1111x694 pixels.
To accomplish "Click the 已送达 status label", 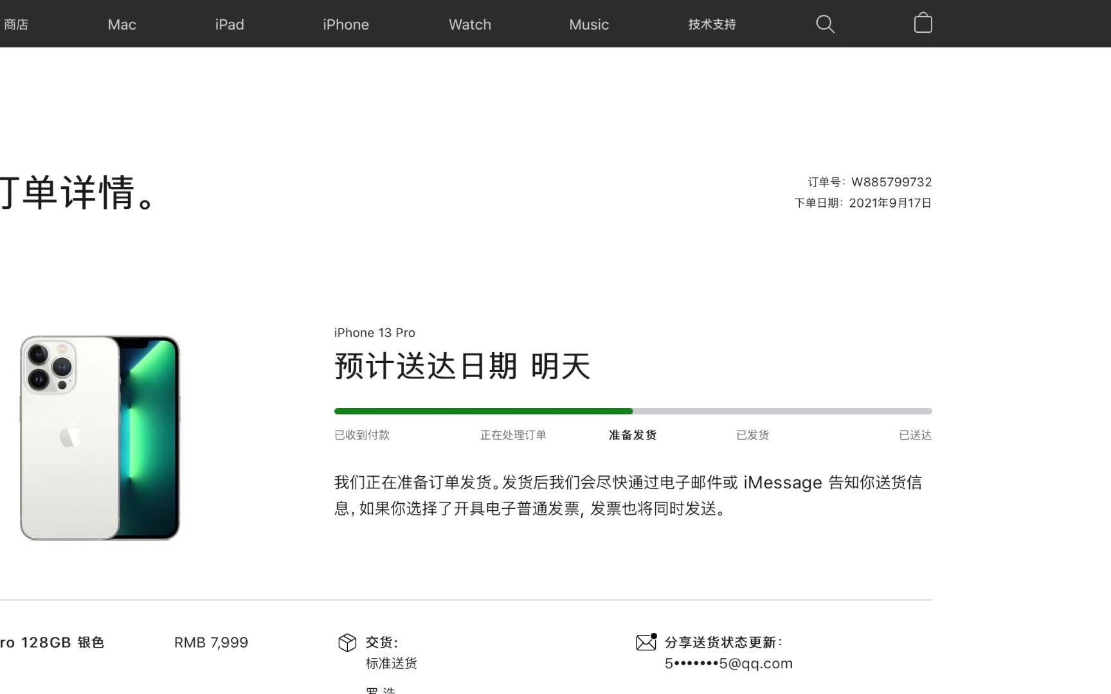I will point(916,435).
